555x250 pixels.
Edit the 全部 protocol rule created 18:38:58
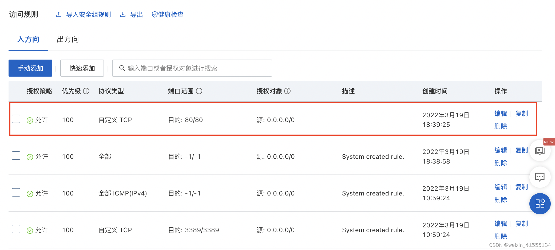(x=501, y=150)
